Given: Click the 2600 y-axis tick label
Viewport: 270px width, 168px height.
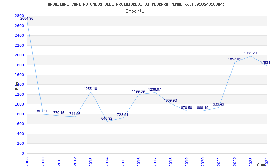Looking at the screenshot, I should point(19,26).
